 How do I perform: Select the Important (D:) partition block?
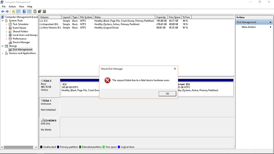[x=206, y=88]
